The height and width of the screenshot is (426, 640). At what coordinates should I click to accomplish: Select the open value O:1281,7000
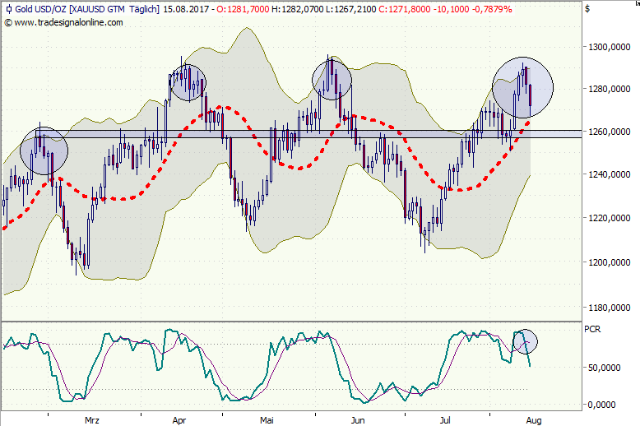click(243, 9)
